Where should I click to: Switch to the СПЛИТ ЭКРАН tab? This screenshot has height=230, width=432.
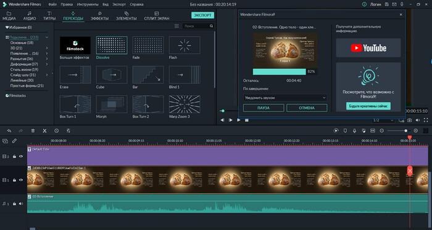[x=157, y=16]
